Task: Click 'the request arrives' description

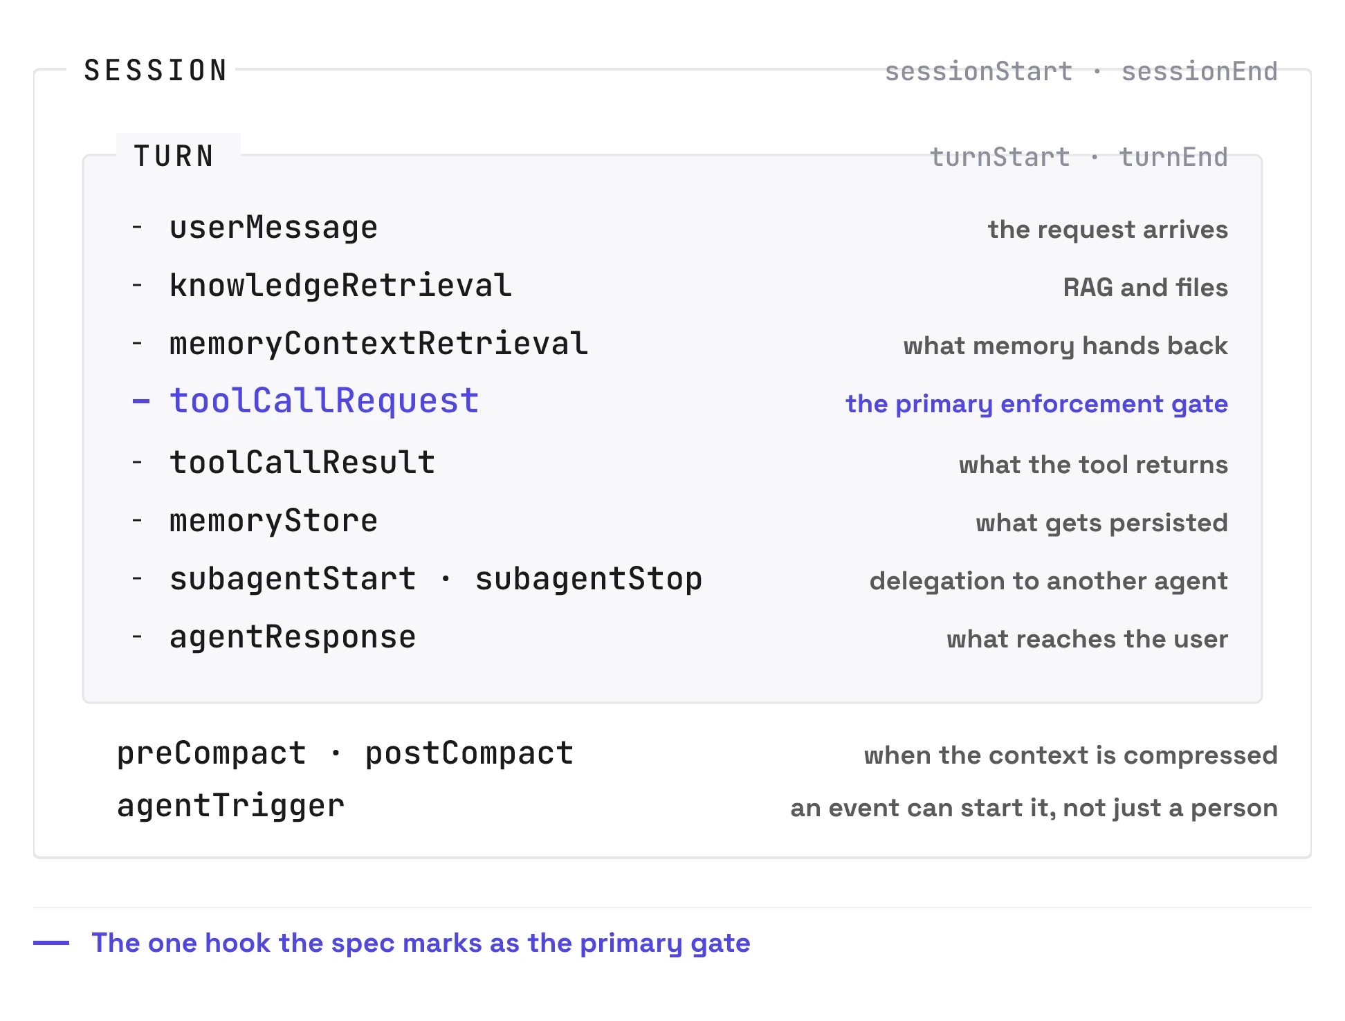Action: 1108,230
